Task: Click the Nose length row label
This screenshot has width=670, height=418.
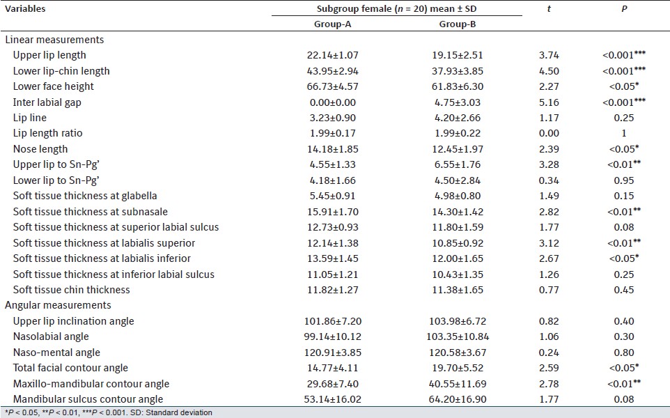Action: click(x=40, y=149)
